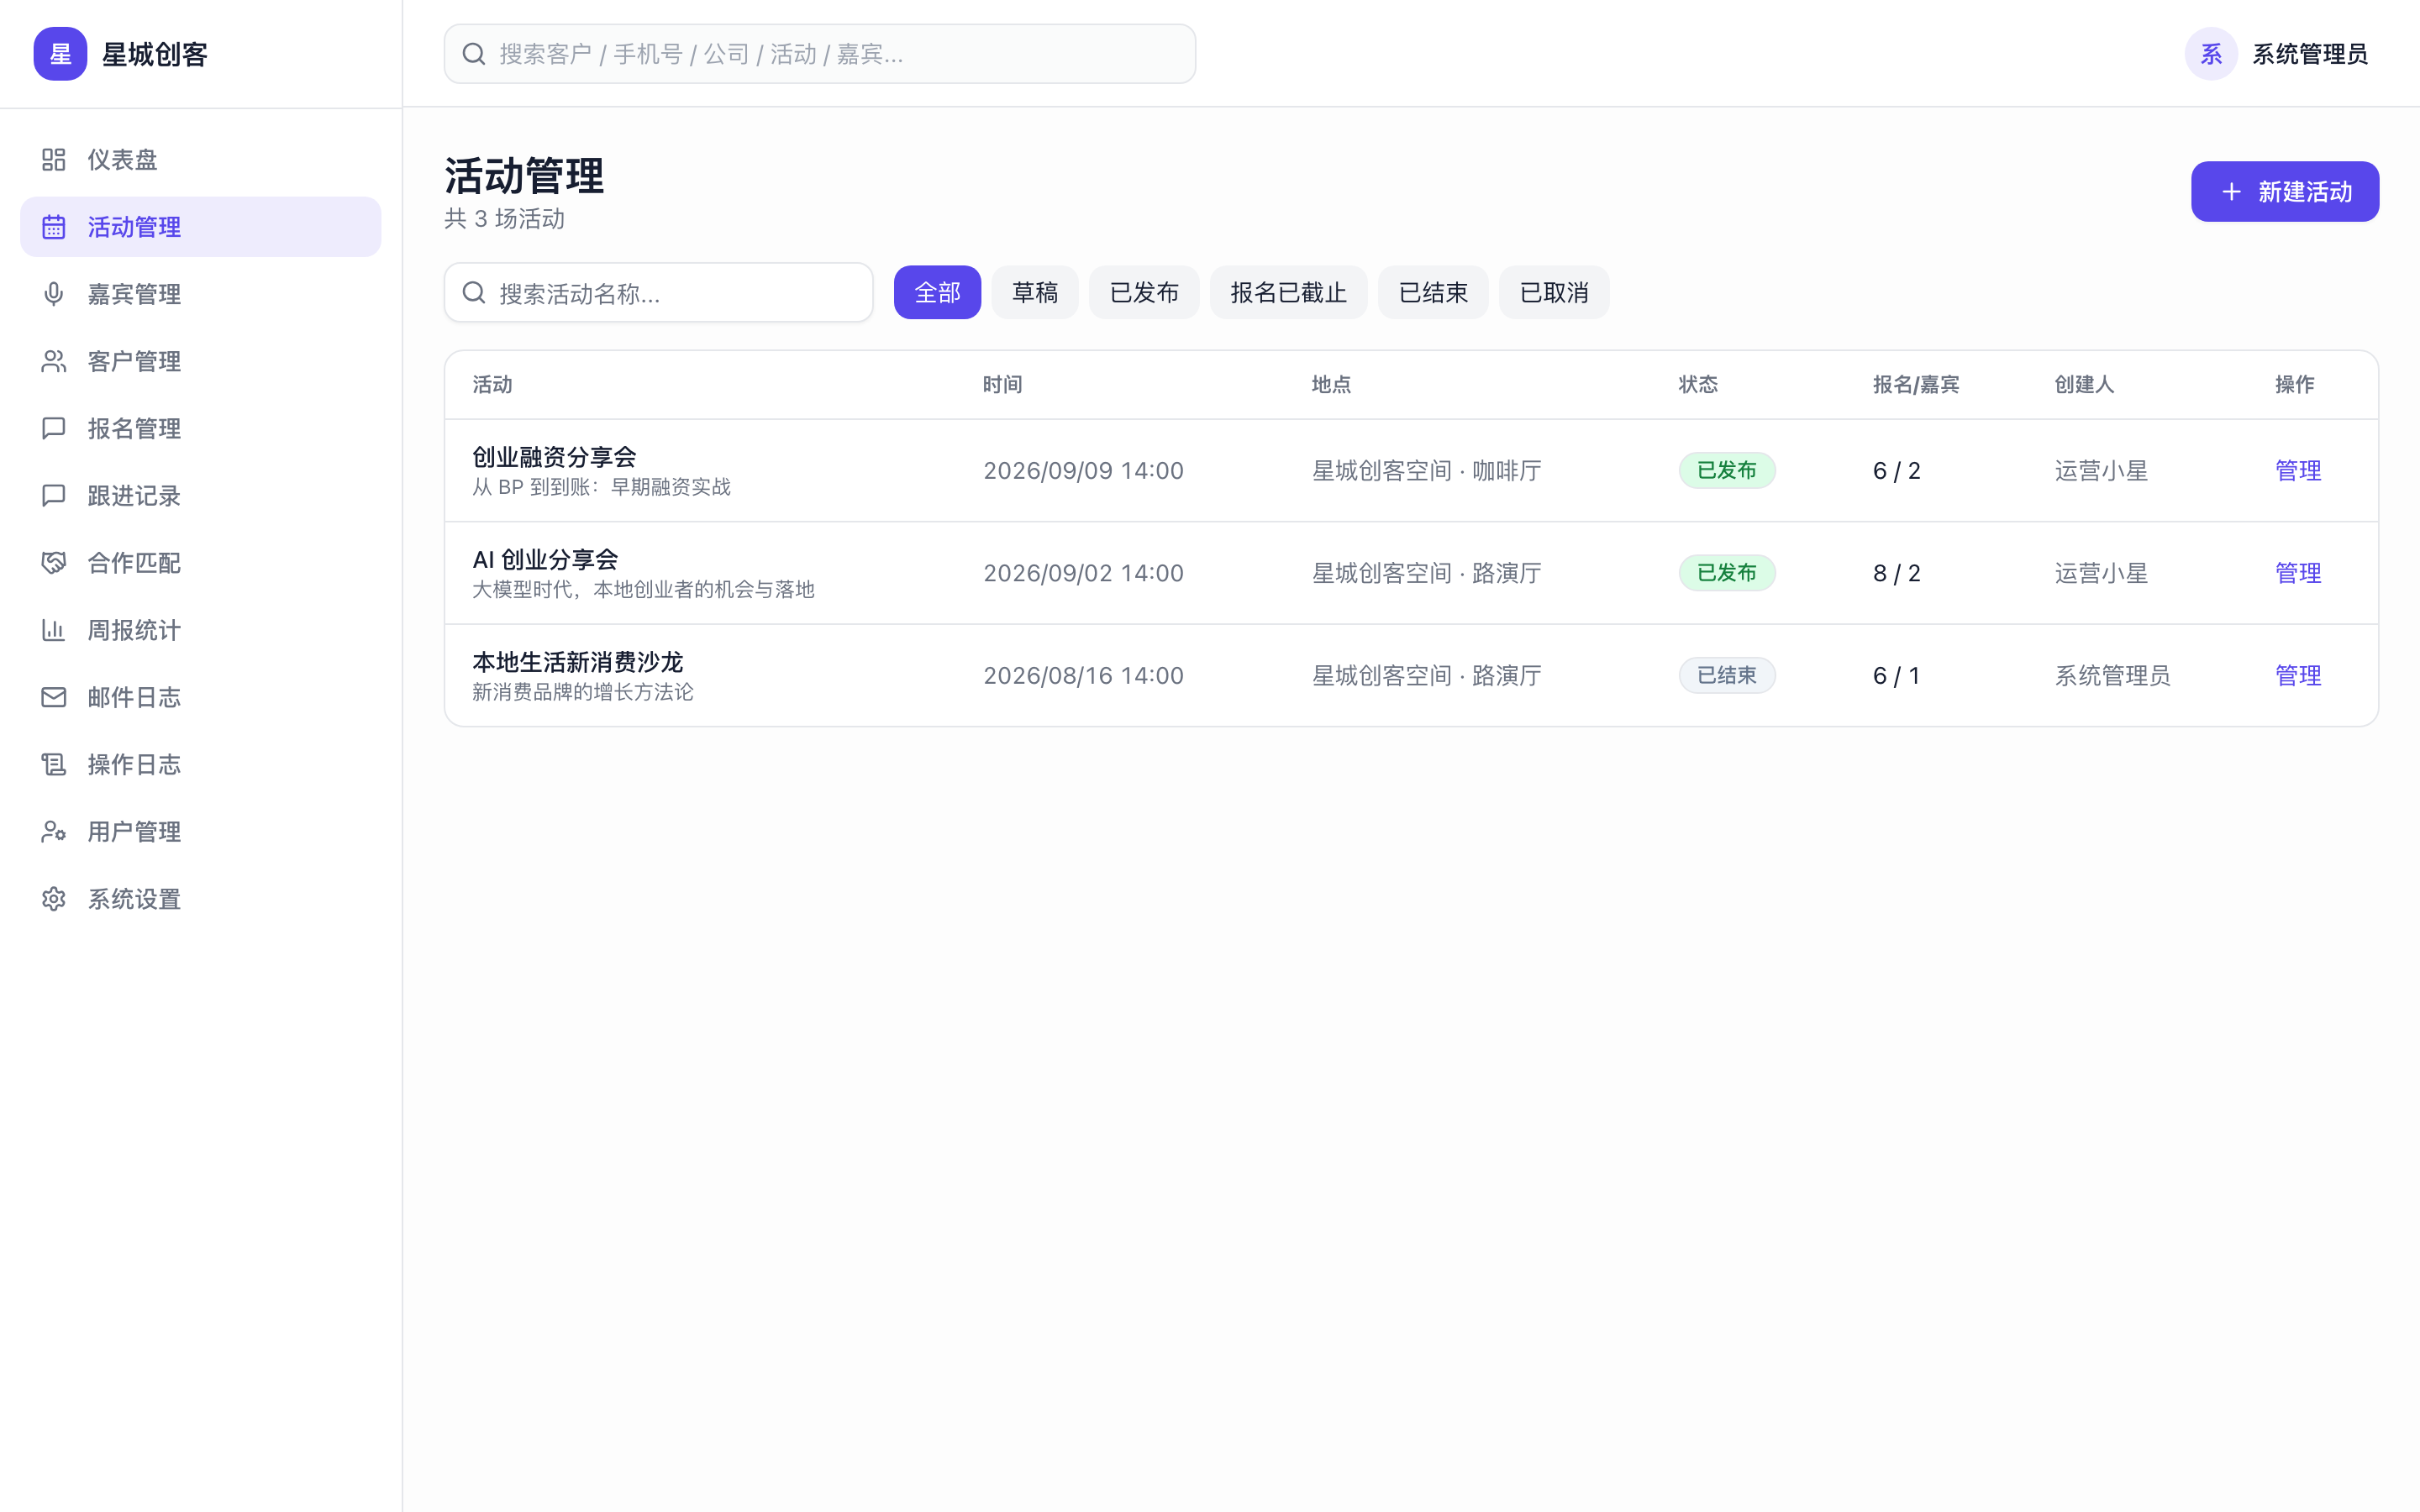Open 操作日志 page
The width and height of the screenshot is (2420, 1512).
[200, 764]
